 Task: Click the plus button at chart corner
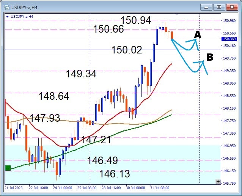pos(218,182)
